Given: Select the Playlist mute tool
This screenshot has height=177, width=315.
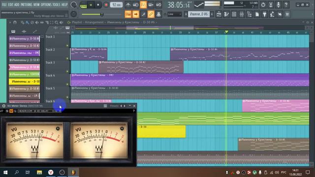Looking at the screenshot, I should coord(37,23).
